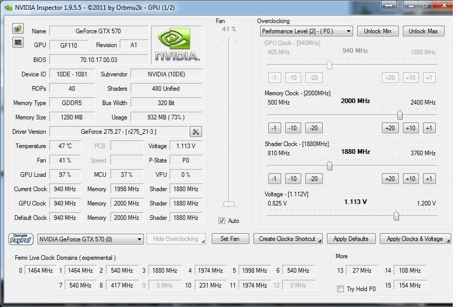460x307 pixels.
Task: Increase Shader Clock by 20
Action: [x=390, y=179]
